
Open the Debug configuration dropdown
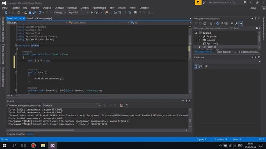[x=60, y=12]
